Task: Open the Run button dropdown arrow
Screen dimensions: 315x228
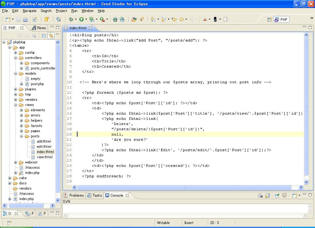Action: 86,19
